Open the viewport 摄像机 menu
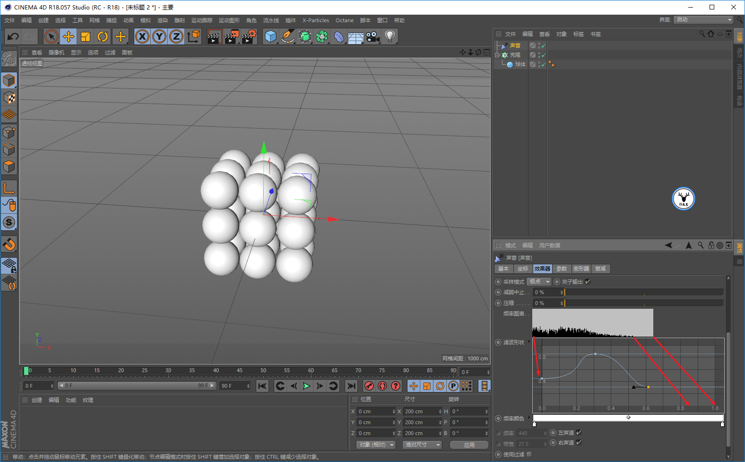The width and height of the screenshot is (745, 462). (x=56, y=52)
